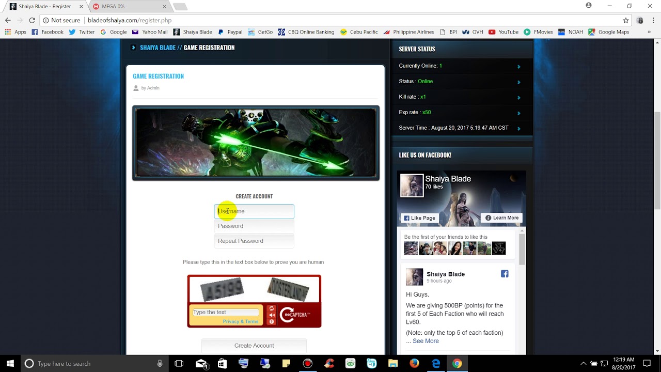Click the Learn More button
This screenshot has width=661, height=372.
(502, 218)
